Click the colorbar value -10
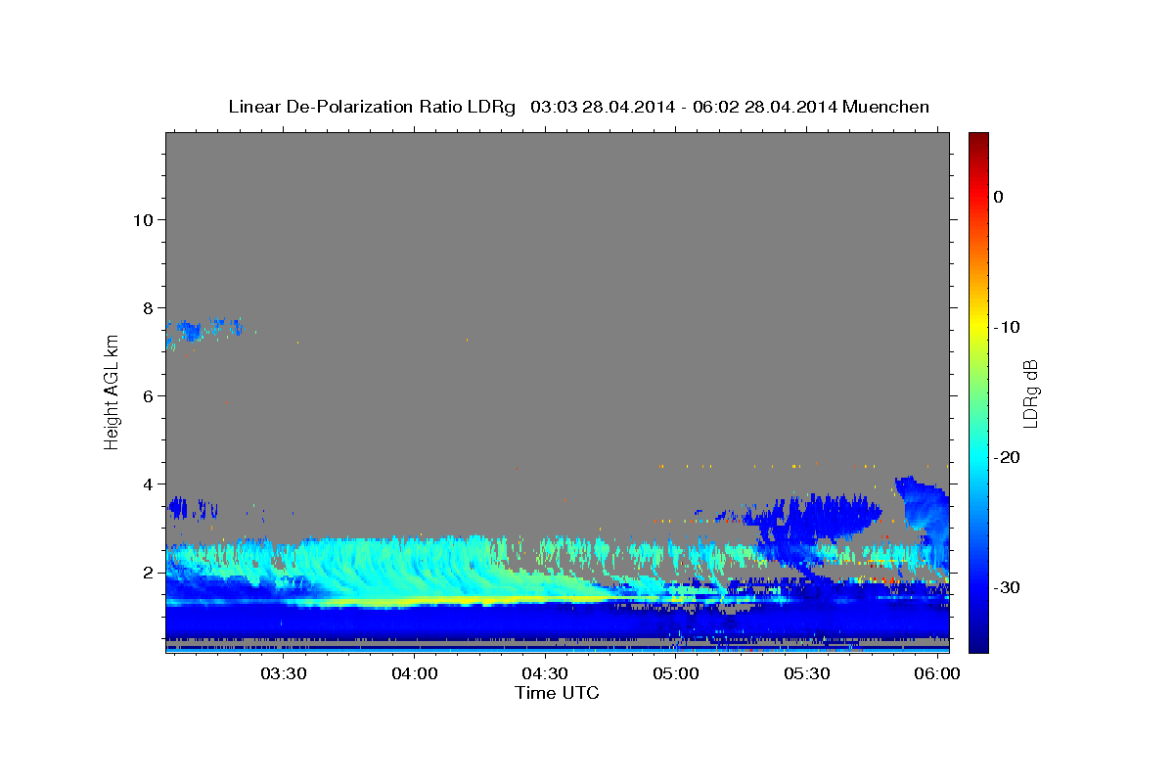Screen dimensions: 1174x783 coord(1006,327)
